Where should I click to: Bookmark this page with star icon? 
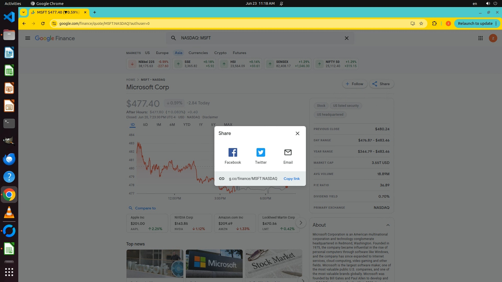coord(421,23)
